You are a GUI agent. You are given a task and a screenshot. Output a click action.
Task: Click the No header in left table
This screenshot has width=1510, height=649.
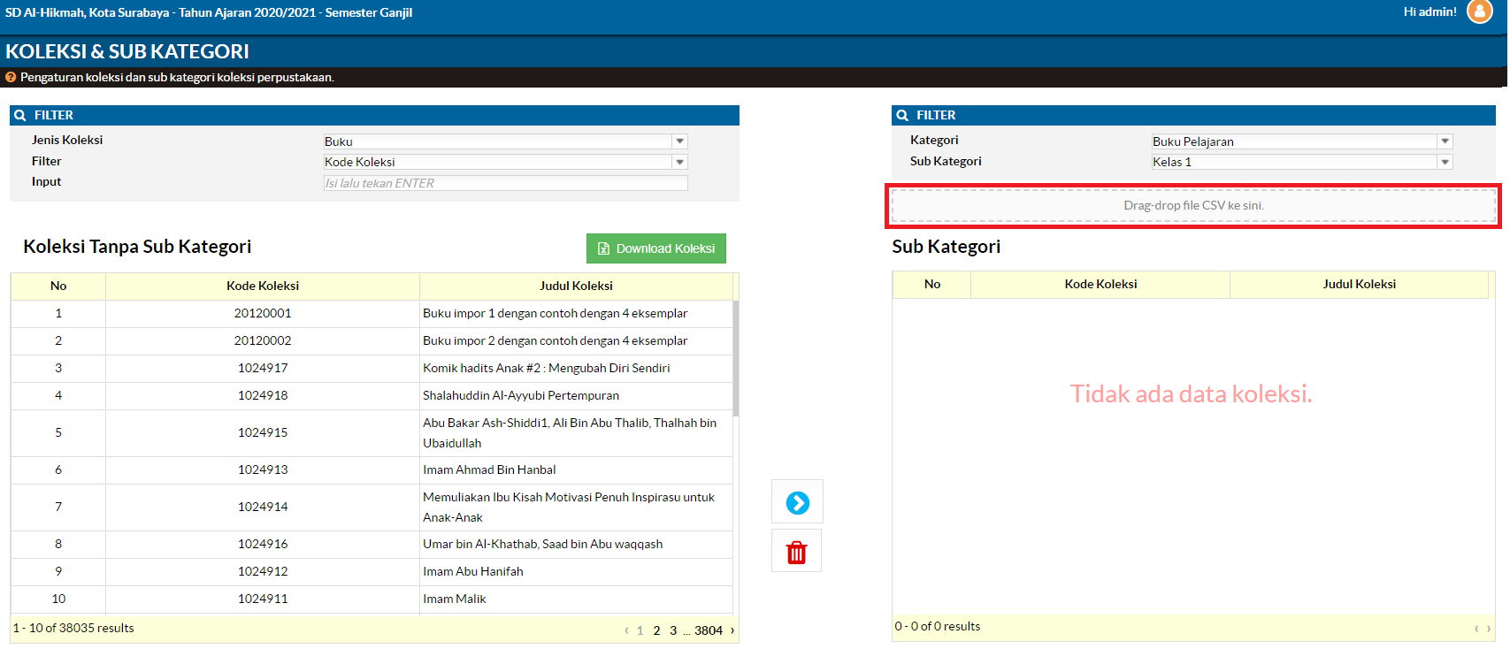point(58,286)
